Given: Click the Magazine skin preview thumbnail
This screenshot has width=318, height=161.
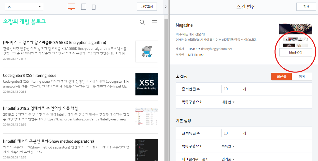Looking at the screenshot, I should coord(295,35).
